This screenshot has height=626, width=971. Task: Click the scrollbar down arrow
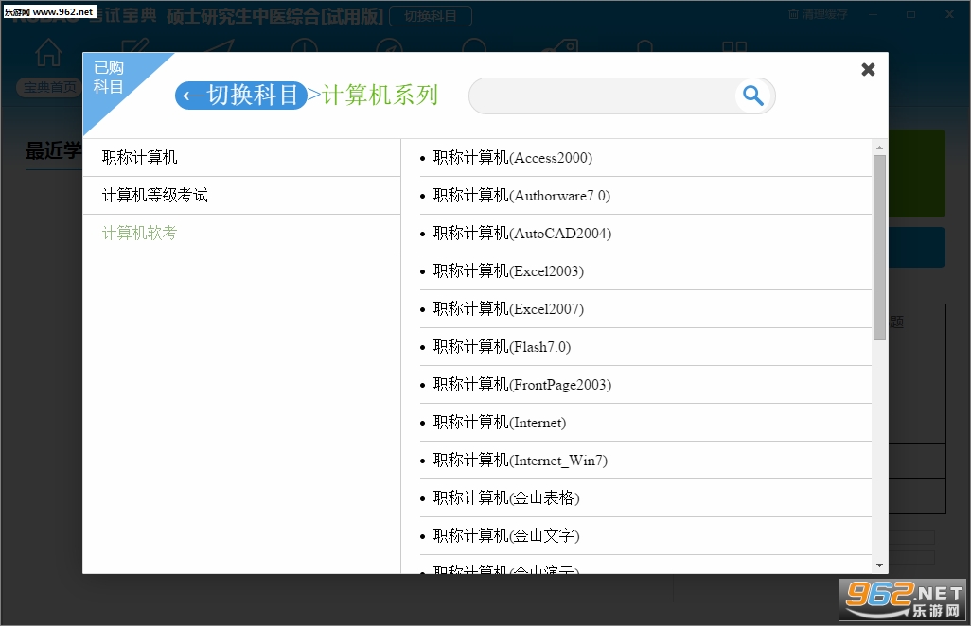(x=879, y=565)
